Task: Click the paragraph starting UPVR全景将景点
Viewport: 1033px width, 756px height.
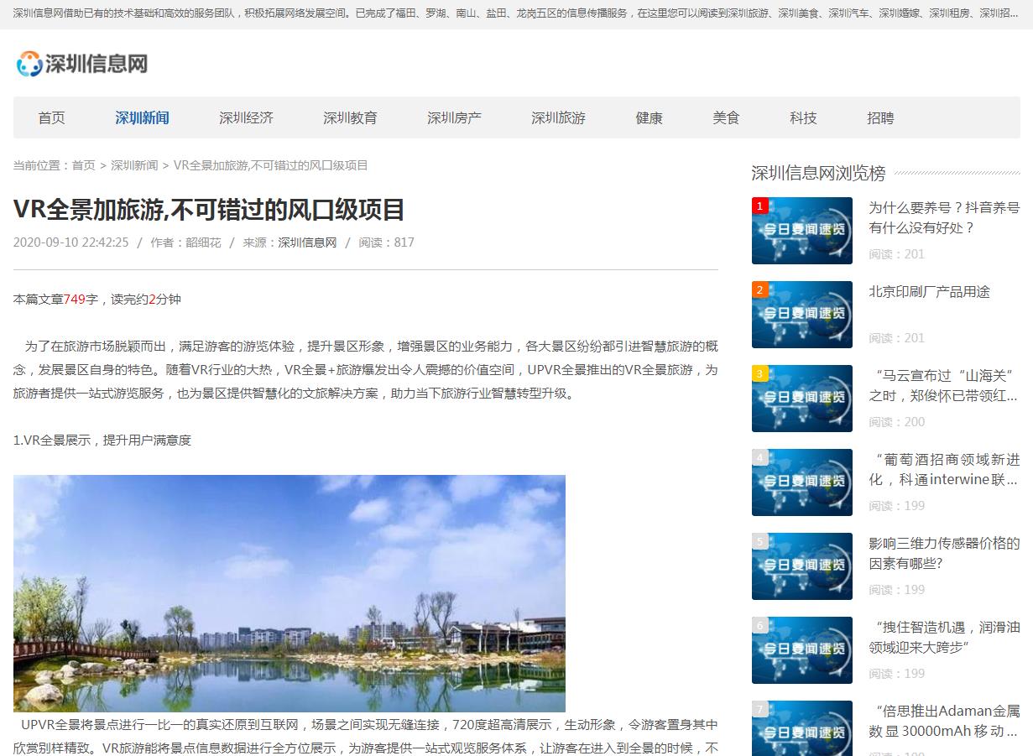Action: click(x=366, y=736)
